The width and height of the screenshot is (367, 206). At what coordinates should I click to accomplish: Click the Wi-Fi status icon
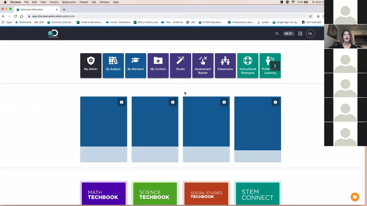[293, 2]
